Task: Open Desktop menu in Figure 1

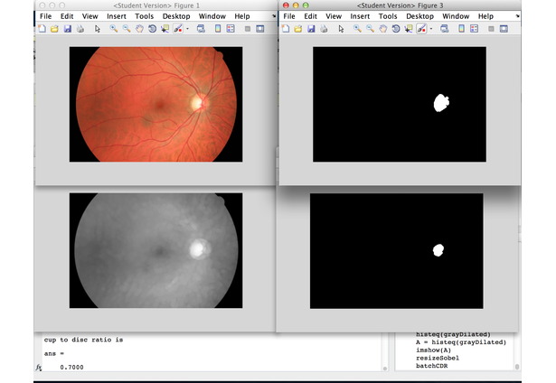Action: (x=176, y=16)
